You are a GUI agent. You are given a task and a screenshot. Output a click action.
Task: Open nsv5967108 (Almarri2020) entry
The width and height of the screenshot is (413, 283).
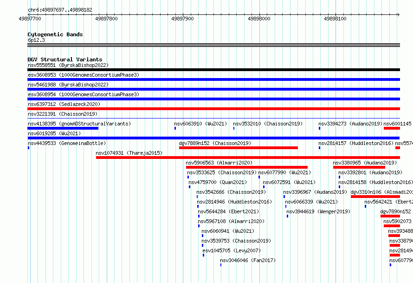[231, 221]
